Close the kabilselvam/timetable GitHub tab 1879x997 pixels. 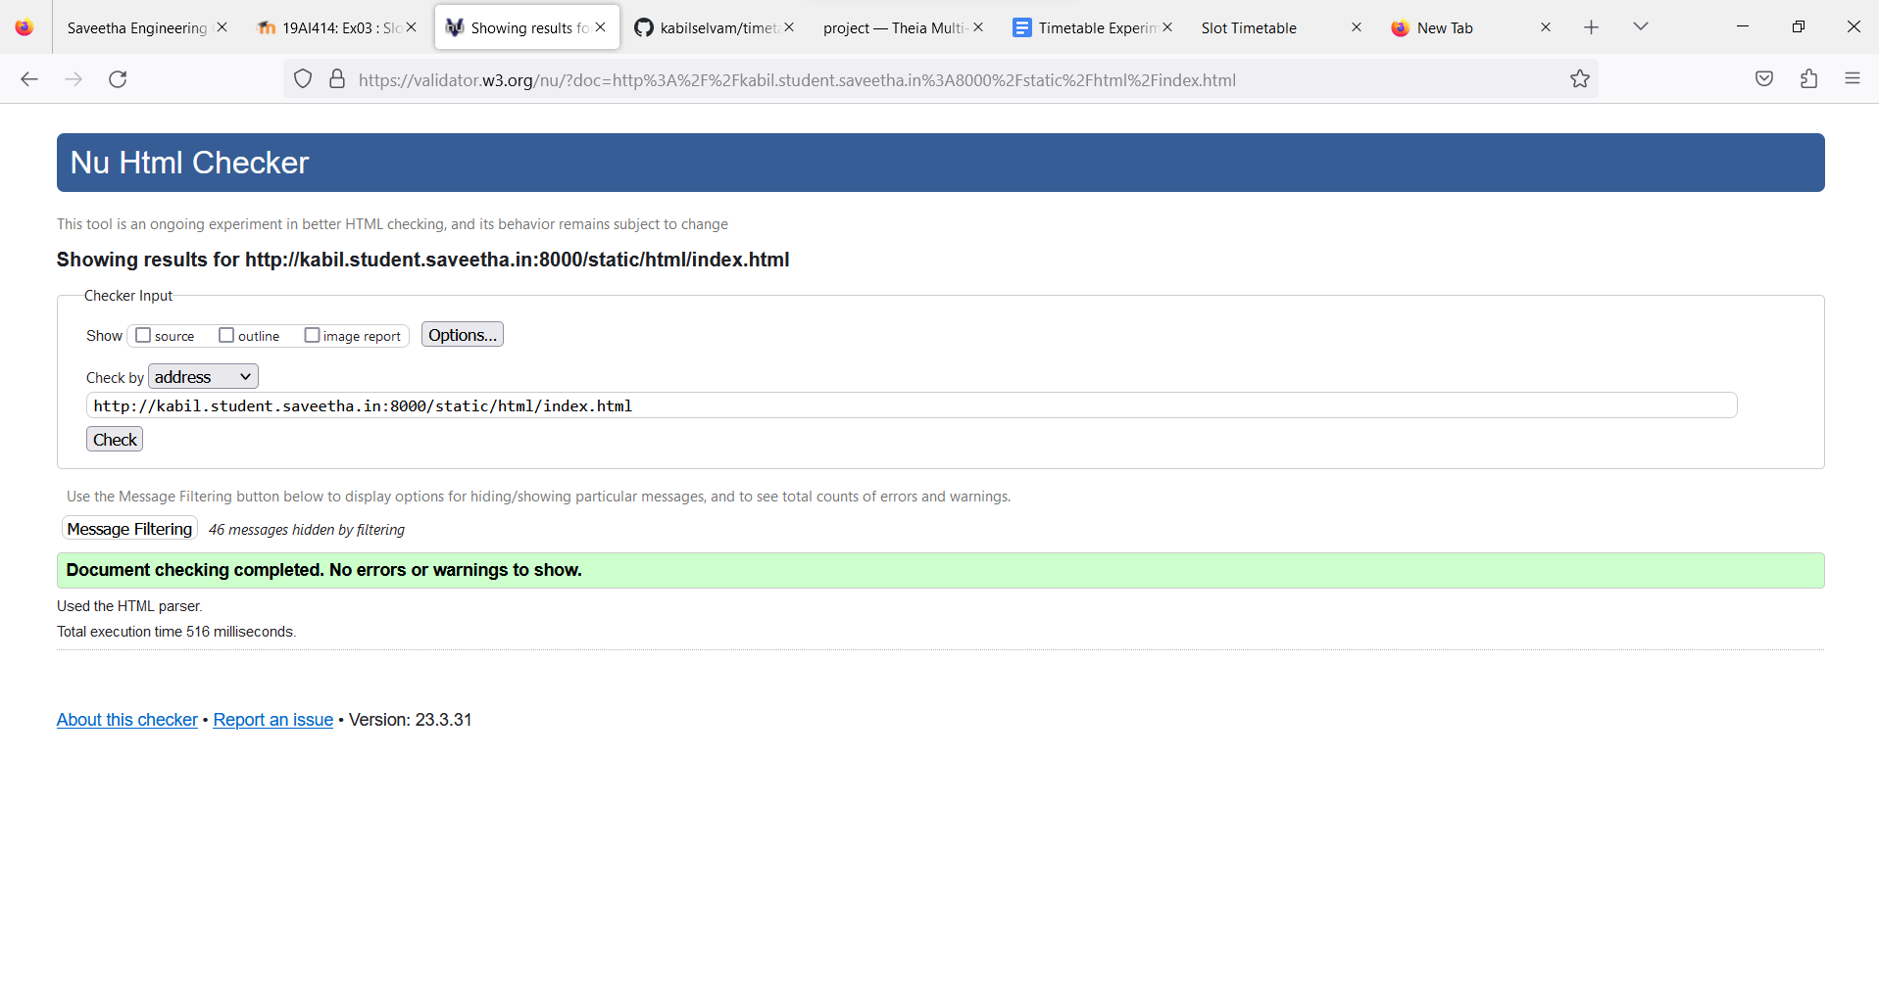pyautogui.click(x=789, y=27)
